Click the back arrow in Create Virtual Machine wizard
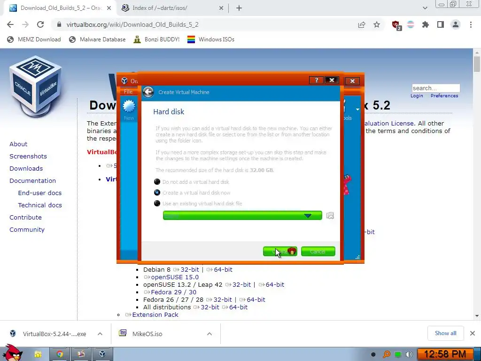 click(148, 92)
